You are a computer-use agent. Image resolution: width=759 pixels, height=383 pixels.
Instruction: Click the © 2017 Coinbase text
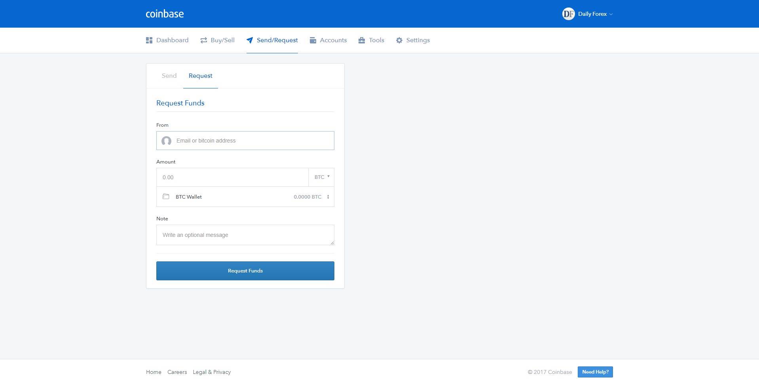(x=550, y=372)
